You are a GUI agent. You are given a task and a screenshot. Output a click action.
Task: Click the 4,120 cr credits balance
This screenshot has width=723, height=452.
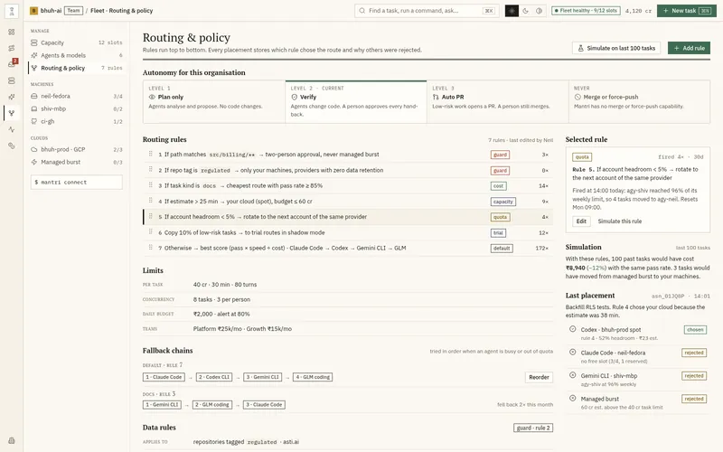(638, 11)
